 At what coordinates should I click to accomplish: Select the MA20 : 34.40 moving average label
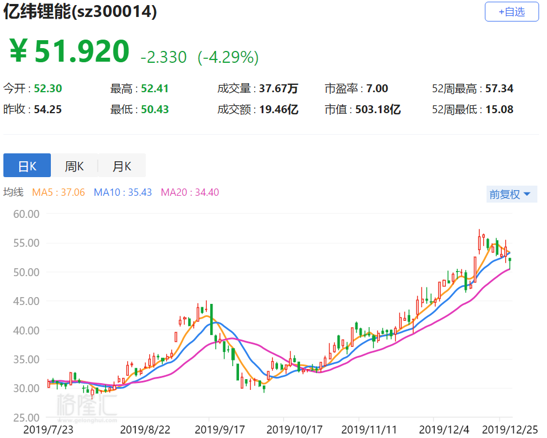190,192
